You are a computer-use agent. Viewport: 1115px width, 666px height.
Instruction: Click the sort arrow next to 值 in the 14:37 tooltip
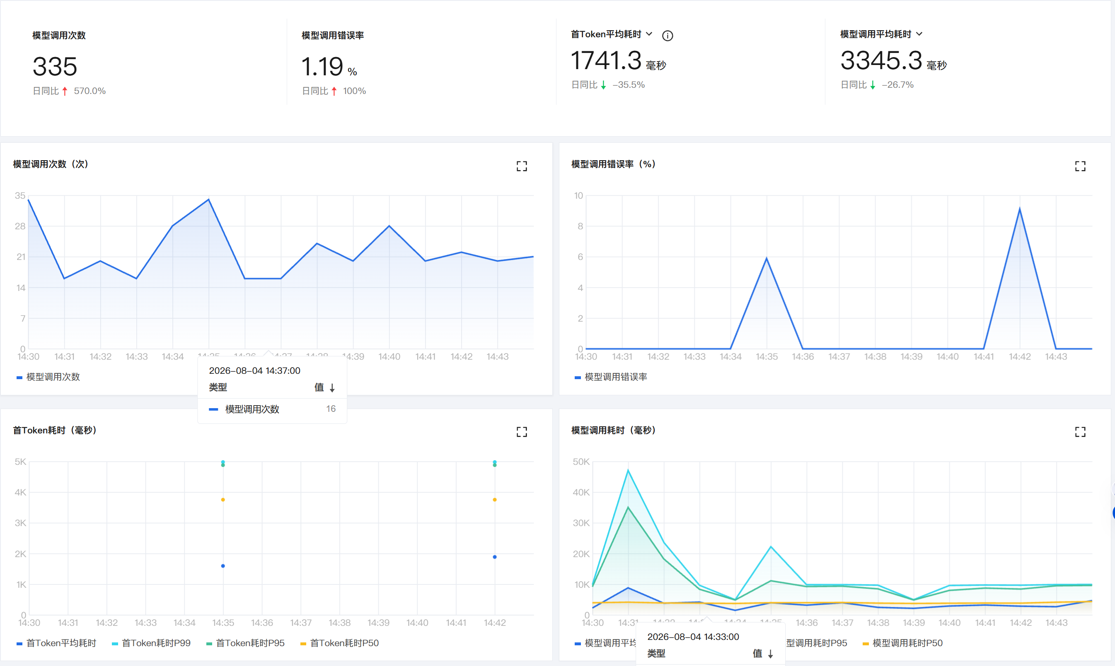pos(332,388)
